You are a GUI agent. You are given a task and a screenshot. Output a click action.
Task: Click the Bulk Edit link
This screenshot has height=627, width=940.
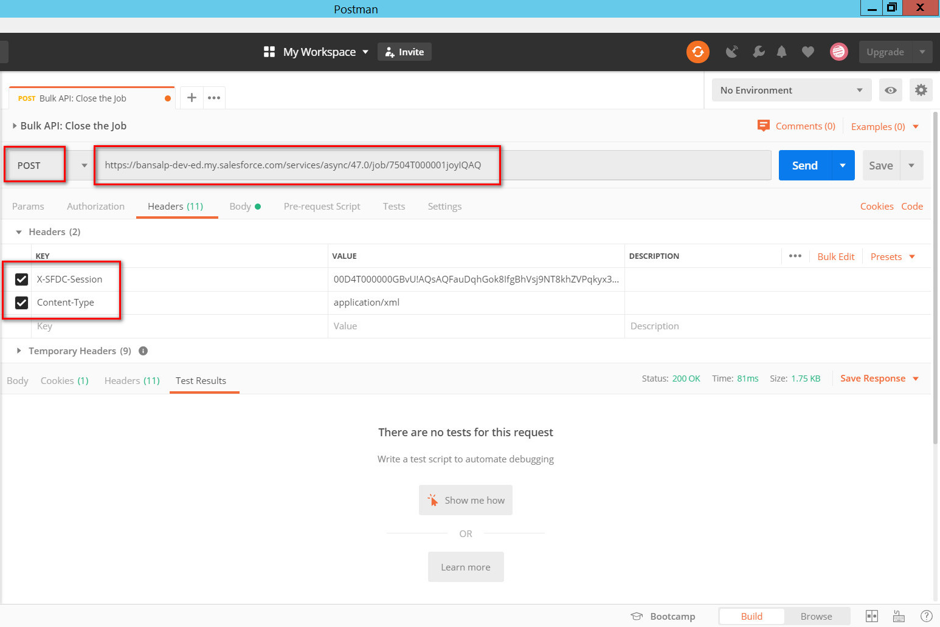pyautogui.click(x=836, y=256)
